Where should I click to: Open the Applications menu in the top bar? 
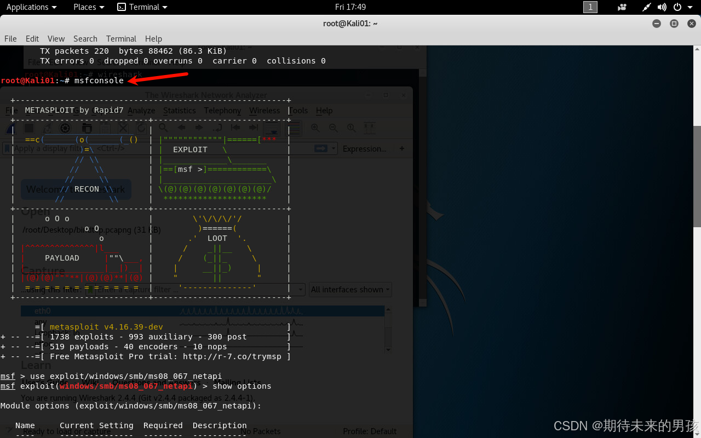click(31, 7)
